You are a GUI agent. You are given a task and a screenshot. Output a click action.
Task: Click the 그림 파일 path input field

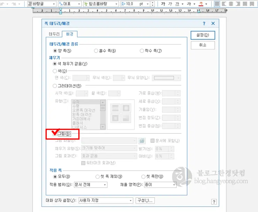pyautogui.click(x=109, y=141)
